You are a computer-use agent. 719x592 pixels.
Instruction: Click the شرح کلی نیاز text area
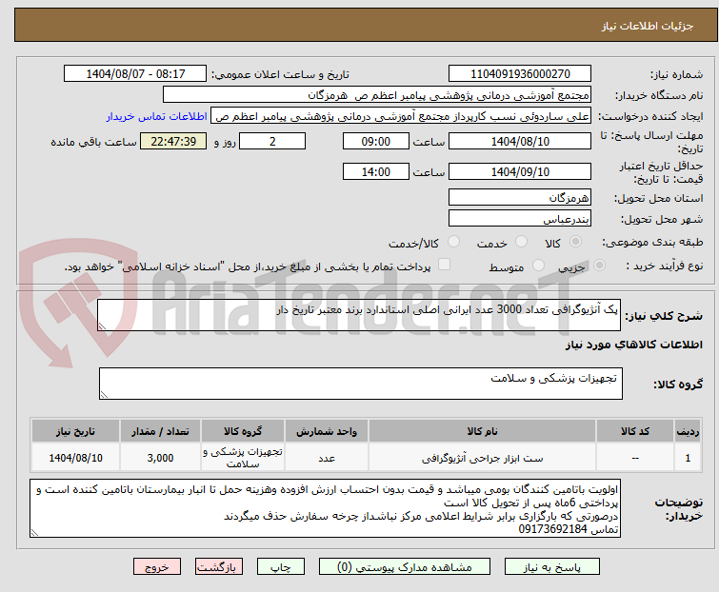coord(359,315)
